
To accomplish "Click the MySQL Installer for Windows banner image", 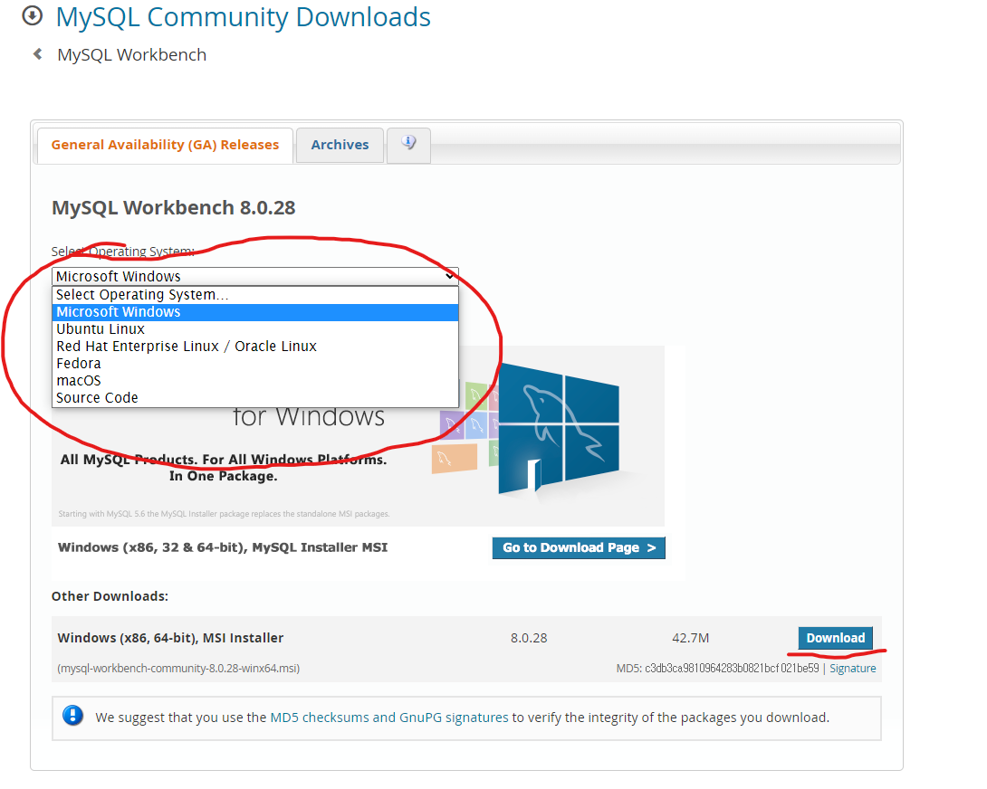I will [358, 435].
